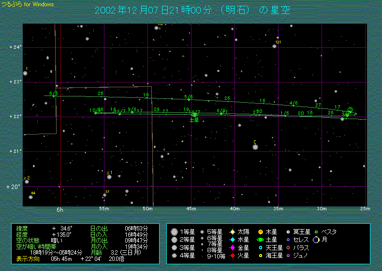Click the 表示方向 label in info panel

pos(26,259)
